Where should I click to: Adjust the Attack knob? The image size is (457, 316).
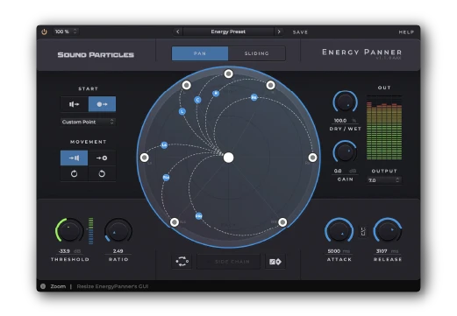pos(339,230)
